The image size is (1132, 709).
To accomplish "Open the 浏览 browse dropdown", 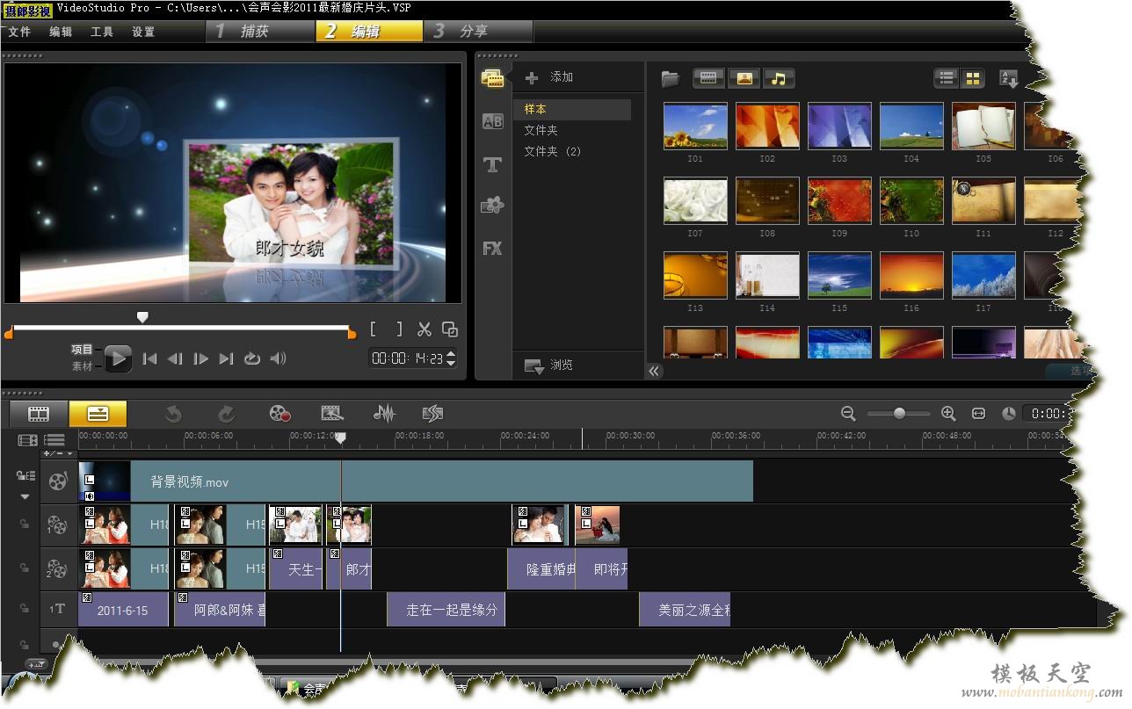I will pos(548,365).
